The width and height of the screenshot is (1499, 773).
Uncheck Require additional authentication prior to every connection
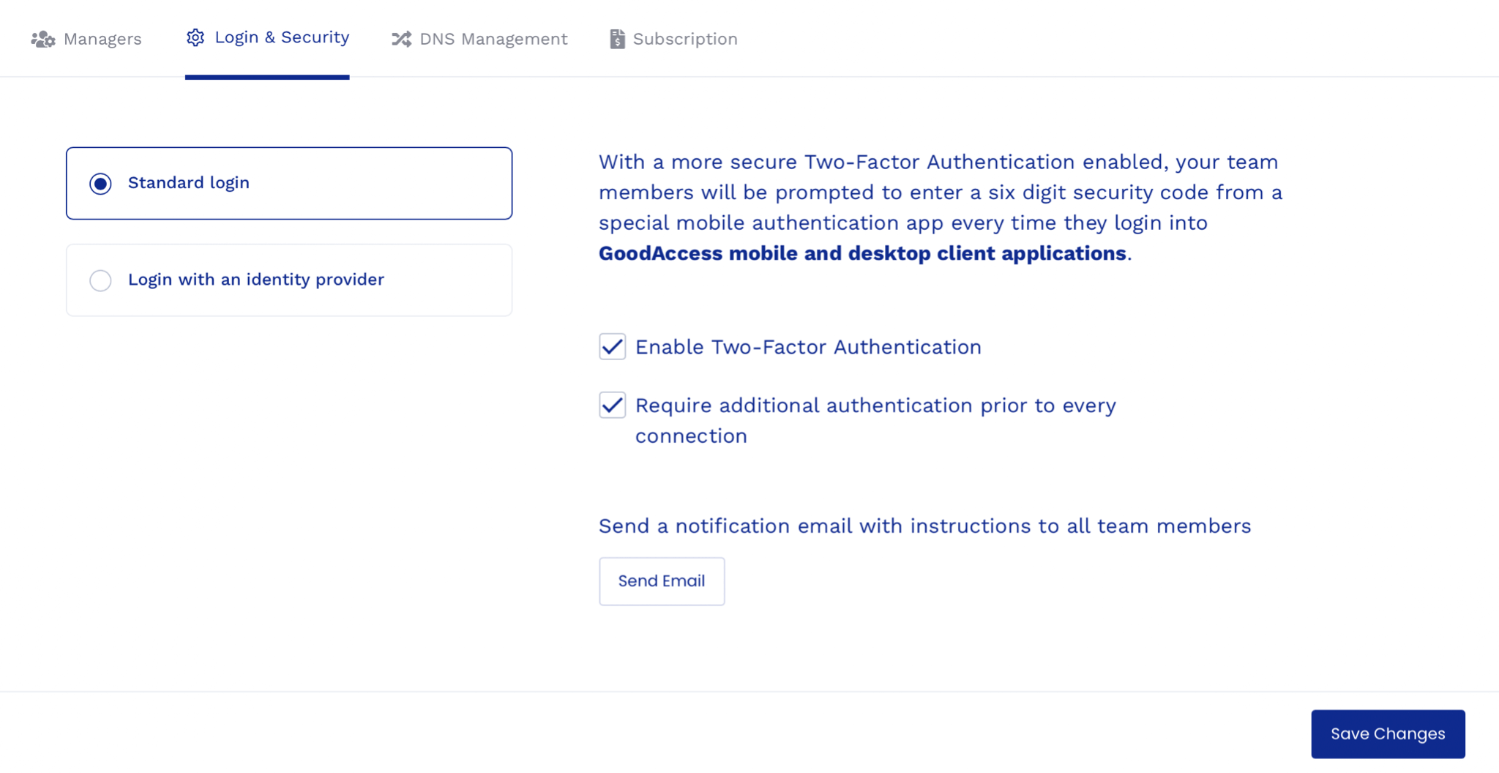pos(612,406)
